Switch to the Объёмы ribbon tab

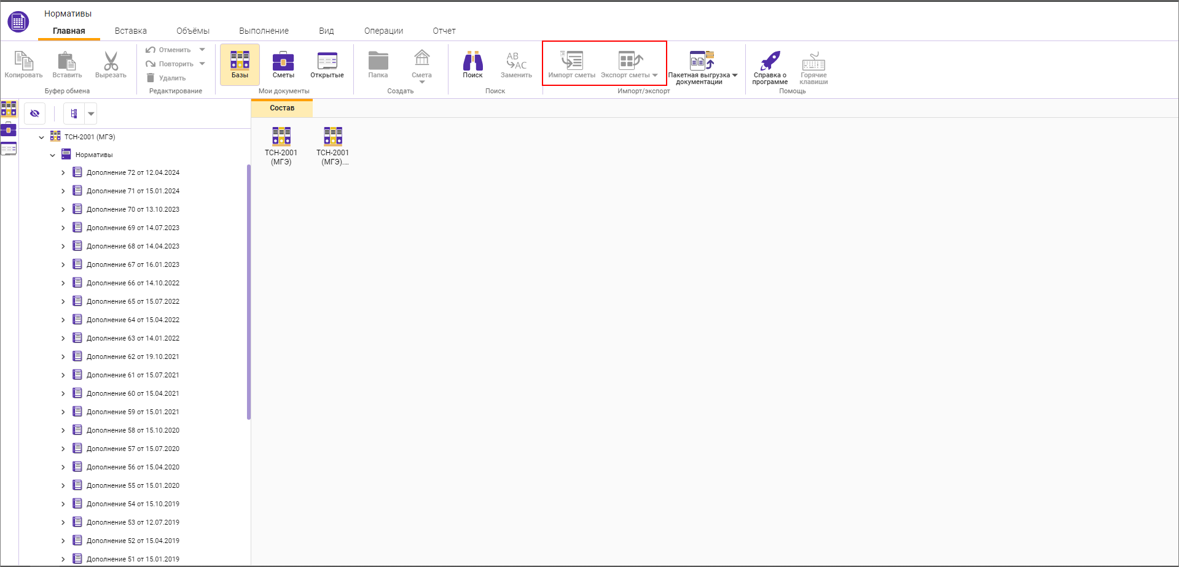point(193,31)
